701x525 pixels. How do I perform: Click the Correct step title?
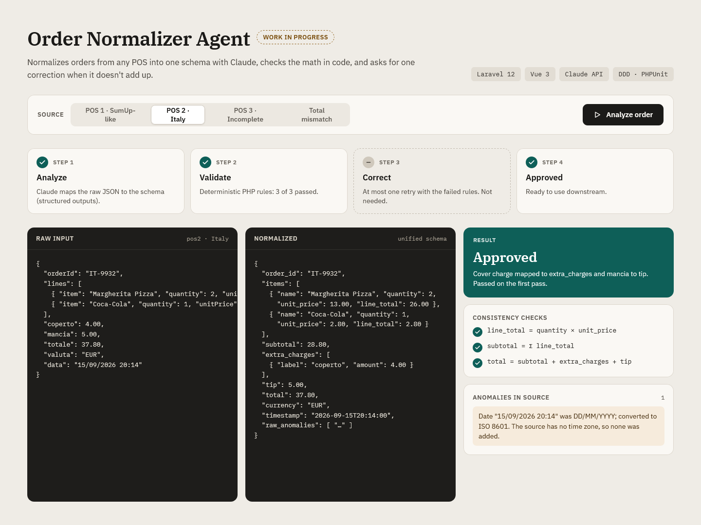pos(377,177)
